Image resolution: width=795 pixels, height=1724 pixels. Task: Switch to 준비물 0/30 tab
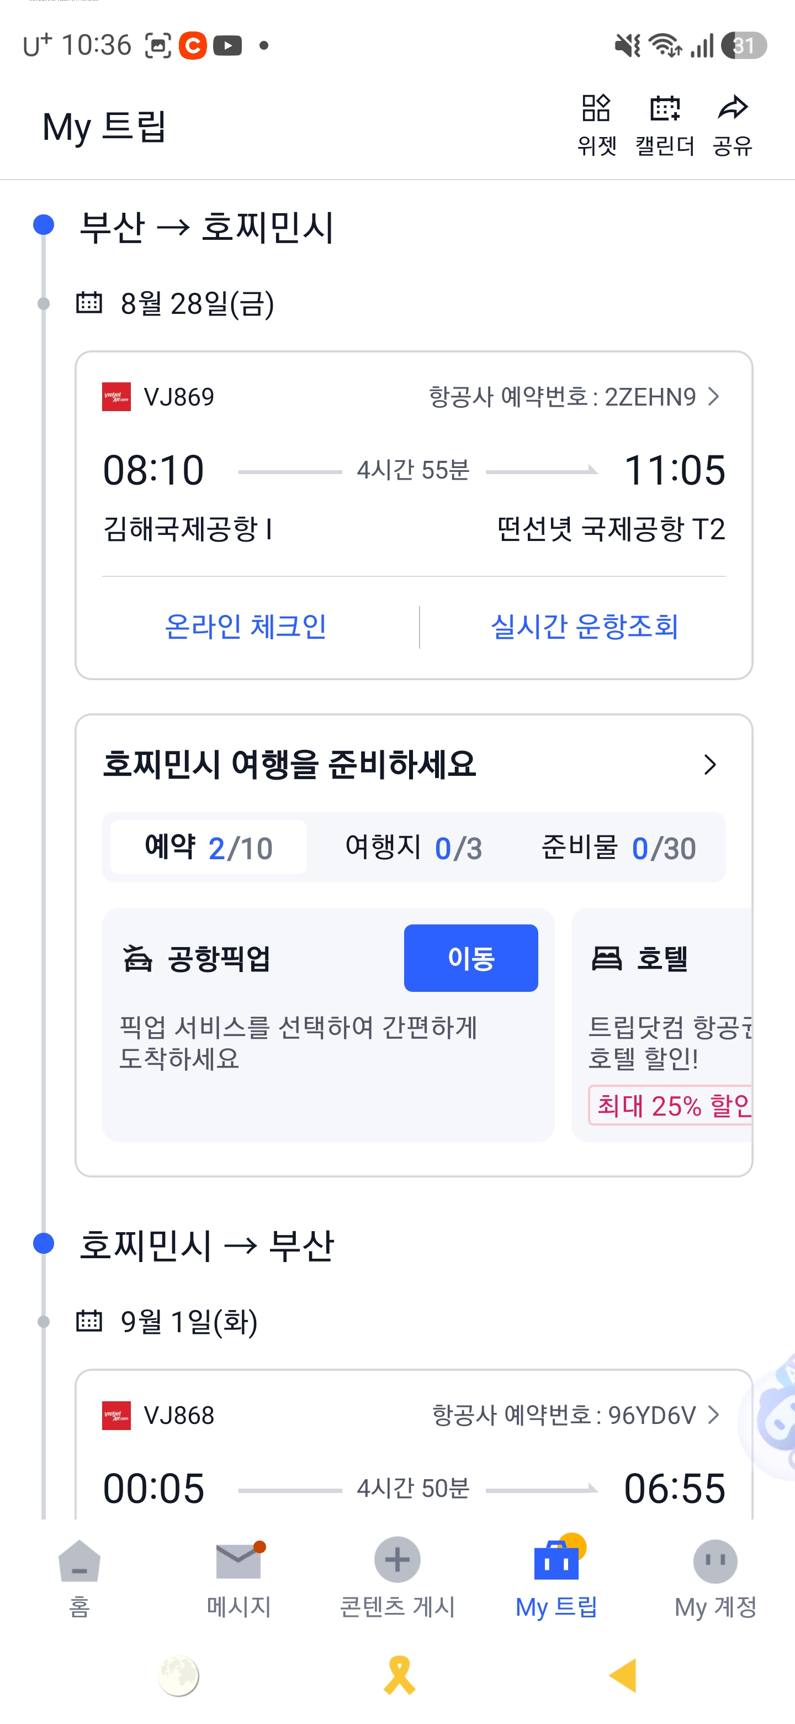pos(618,847)
